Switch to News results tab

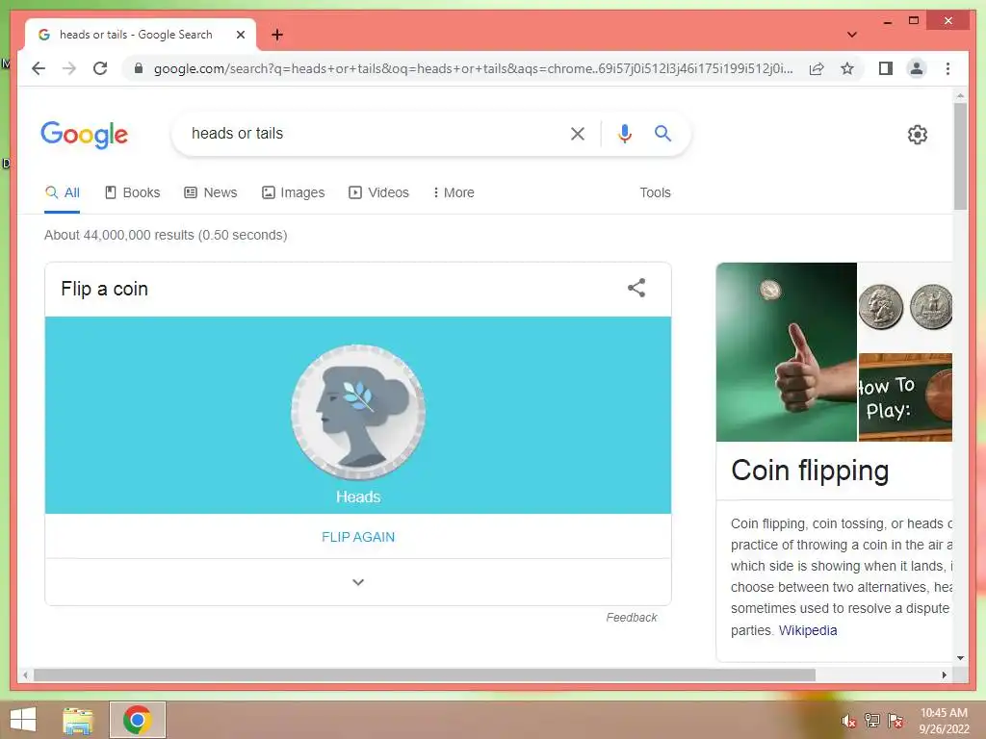click(211, 192)
